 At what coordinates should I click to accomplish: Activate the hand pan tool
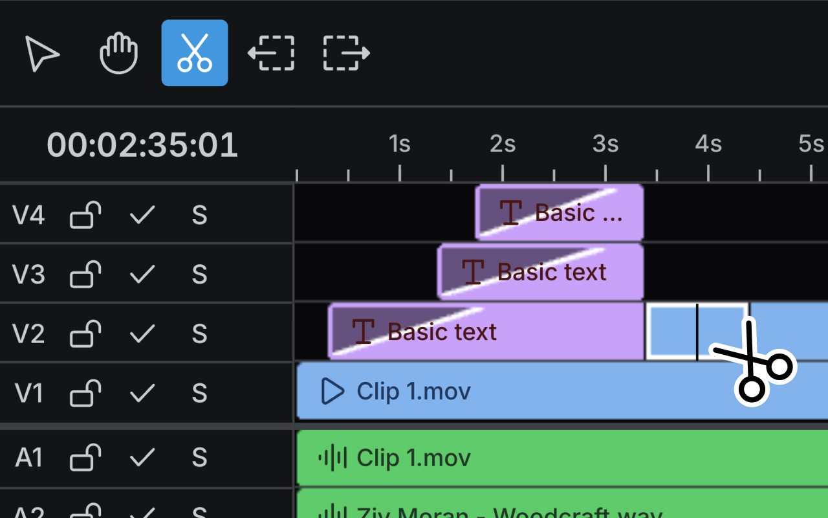tap(119, 53)
